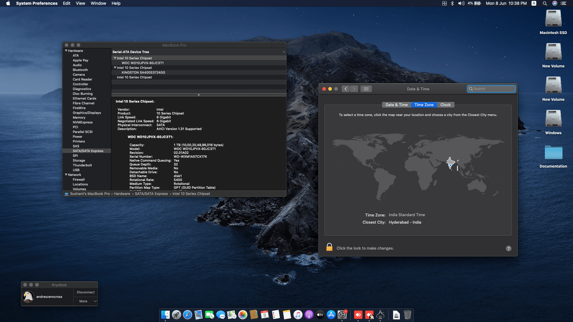
Task: Open the Apple menu
Action: [8, 3]
